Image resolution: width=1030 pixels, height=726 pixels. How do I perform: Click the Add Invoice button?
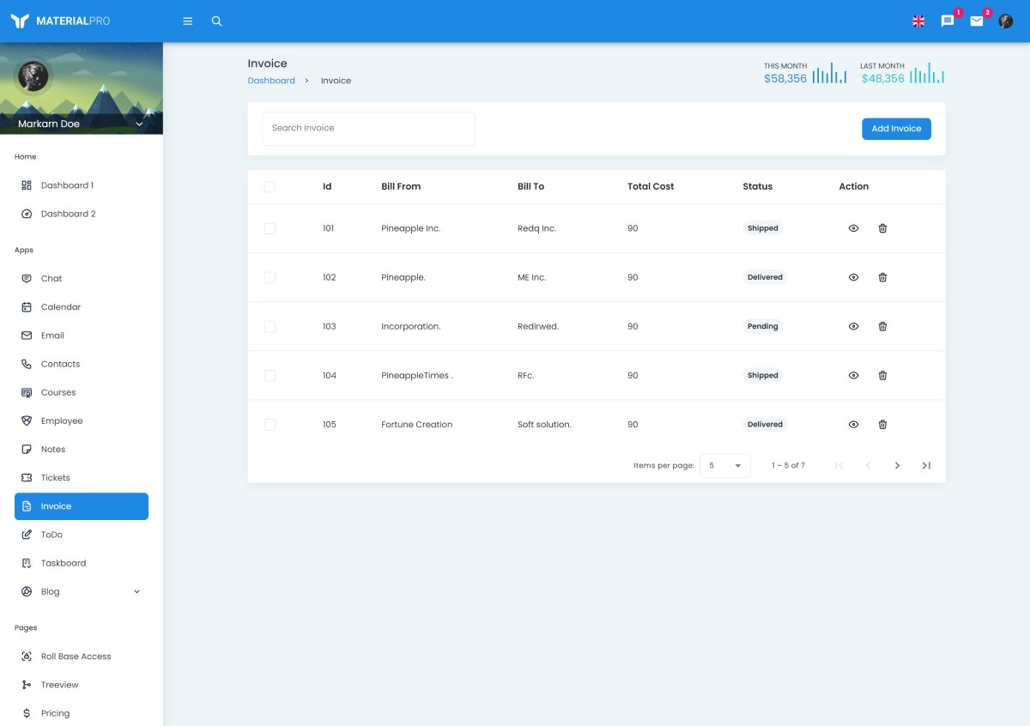(x=896, y=129)
